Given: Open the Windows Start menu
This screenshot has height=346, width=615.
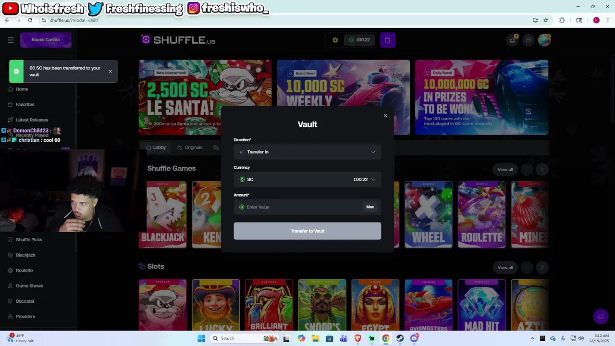Looking at the screenshot, I should [x=201, y=338].
